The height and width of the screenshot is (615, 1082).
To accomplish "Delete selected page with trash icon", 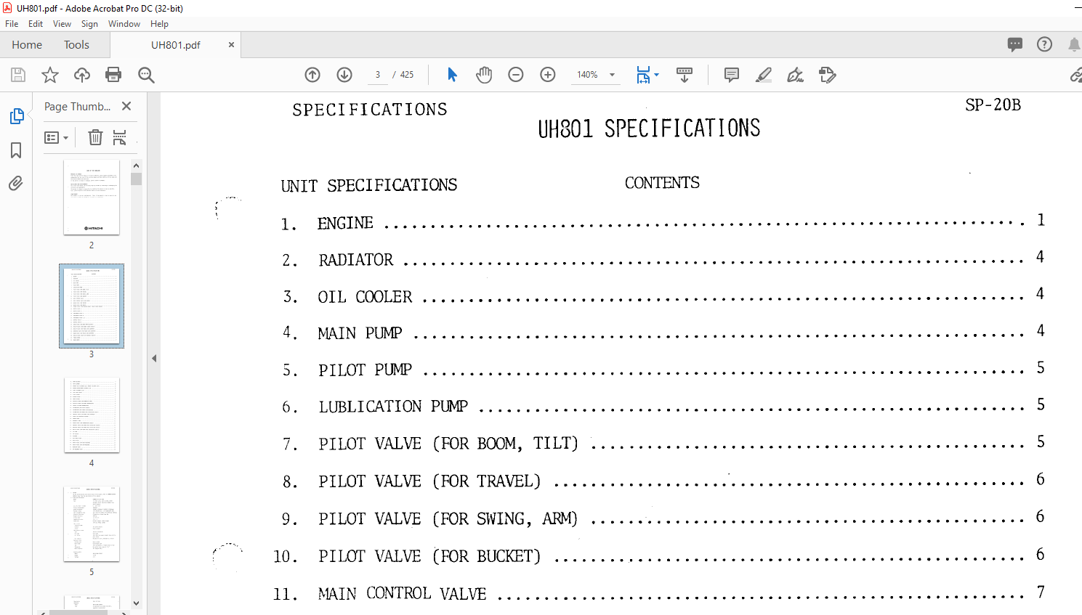I will (x=95, y=137).
